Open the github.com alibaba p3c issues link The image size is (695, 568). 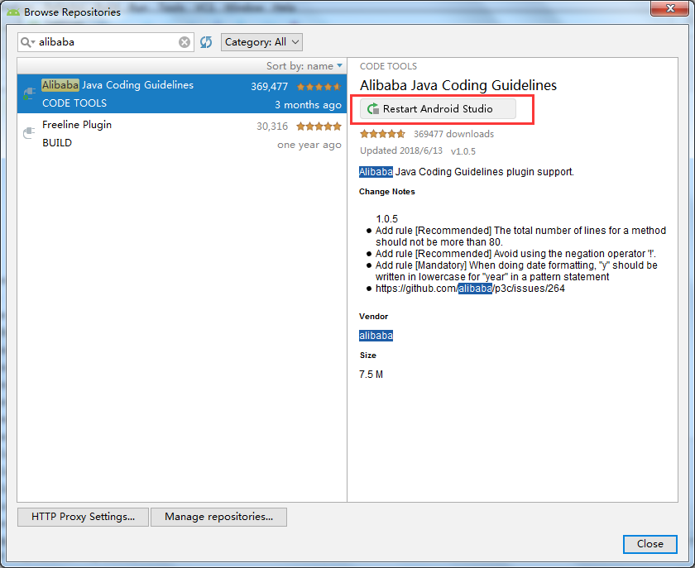click(x=470, y=289)
